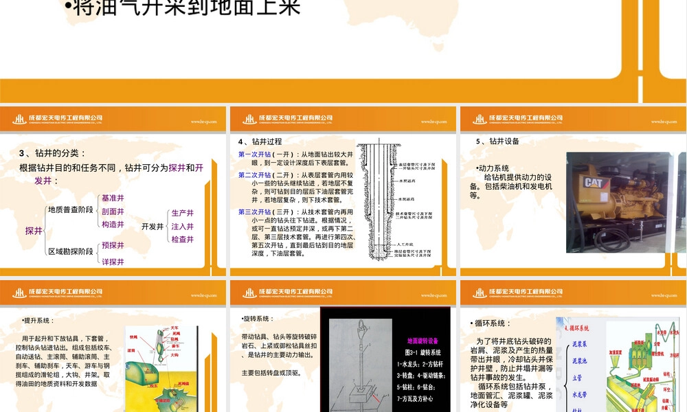Viewport: 687px width, 412px height.
Task: Click the 地质普查阶段 label
Action: click(71, 209)
